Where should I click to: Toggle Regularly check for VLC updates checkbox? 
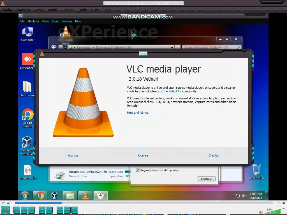(x=138, y=170)
